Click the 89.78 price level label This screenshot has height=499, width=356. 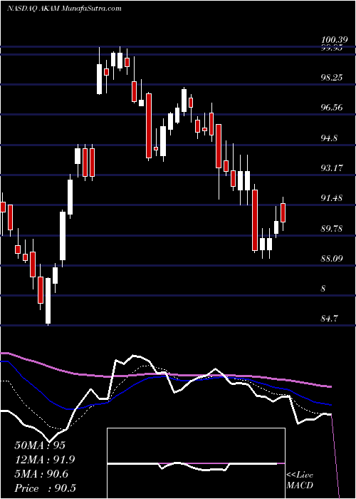[333, 228]
